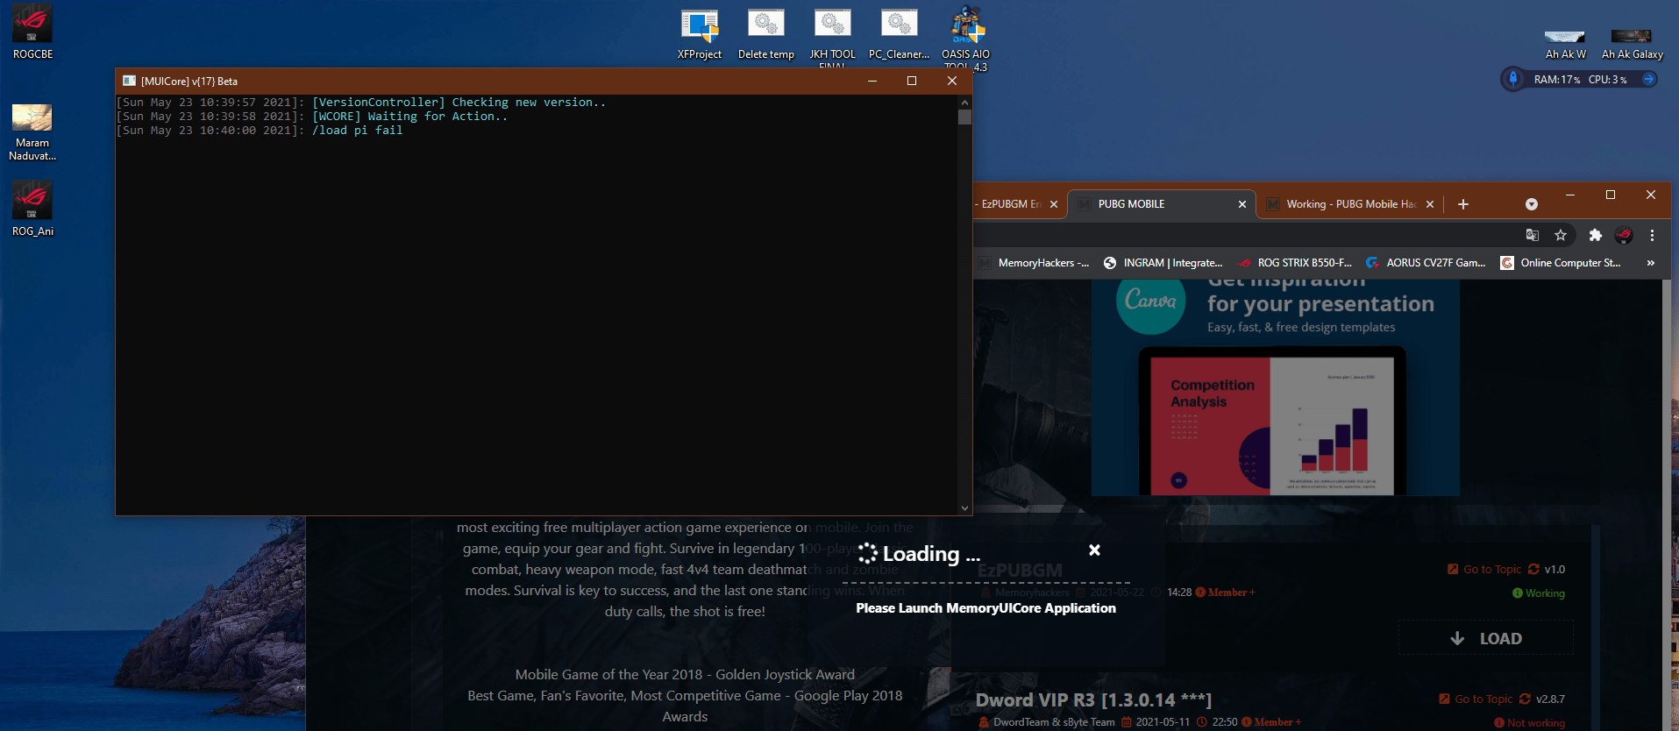Launch the XFProject desktop shortcut
1679x731 pixels.
(x=700, y=33)
